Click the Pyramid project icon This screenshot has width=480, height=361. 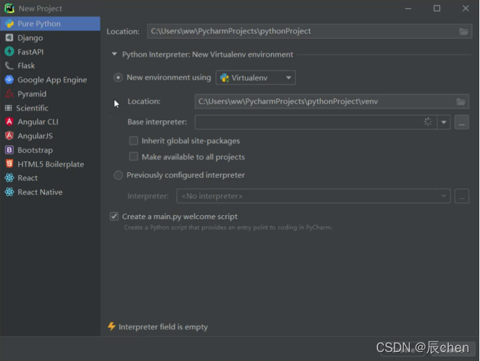coord(9,93)
